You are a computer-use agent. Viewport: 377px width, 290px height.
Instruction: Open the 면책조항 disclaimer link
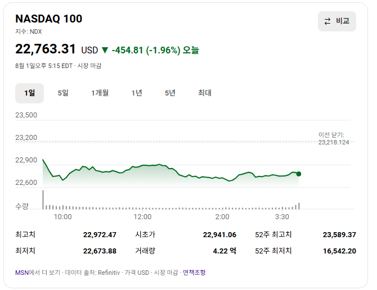click(x=194, y=273)
